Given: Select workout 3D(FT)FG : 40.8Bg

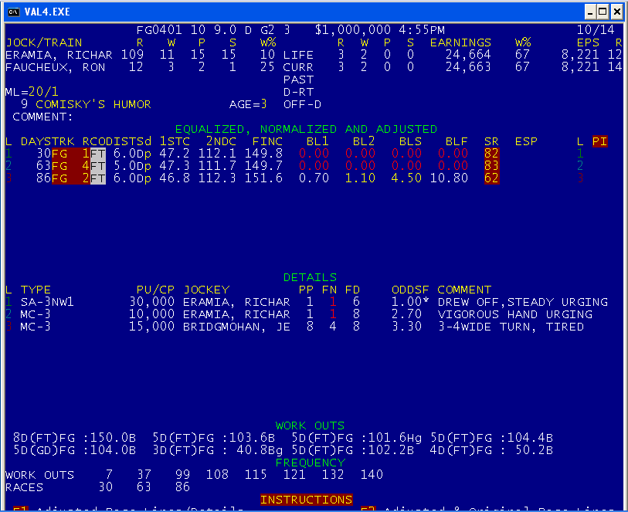Looking at the screenshot, I should (218, 450).
